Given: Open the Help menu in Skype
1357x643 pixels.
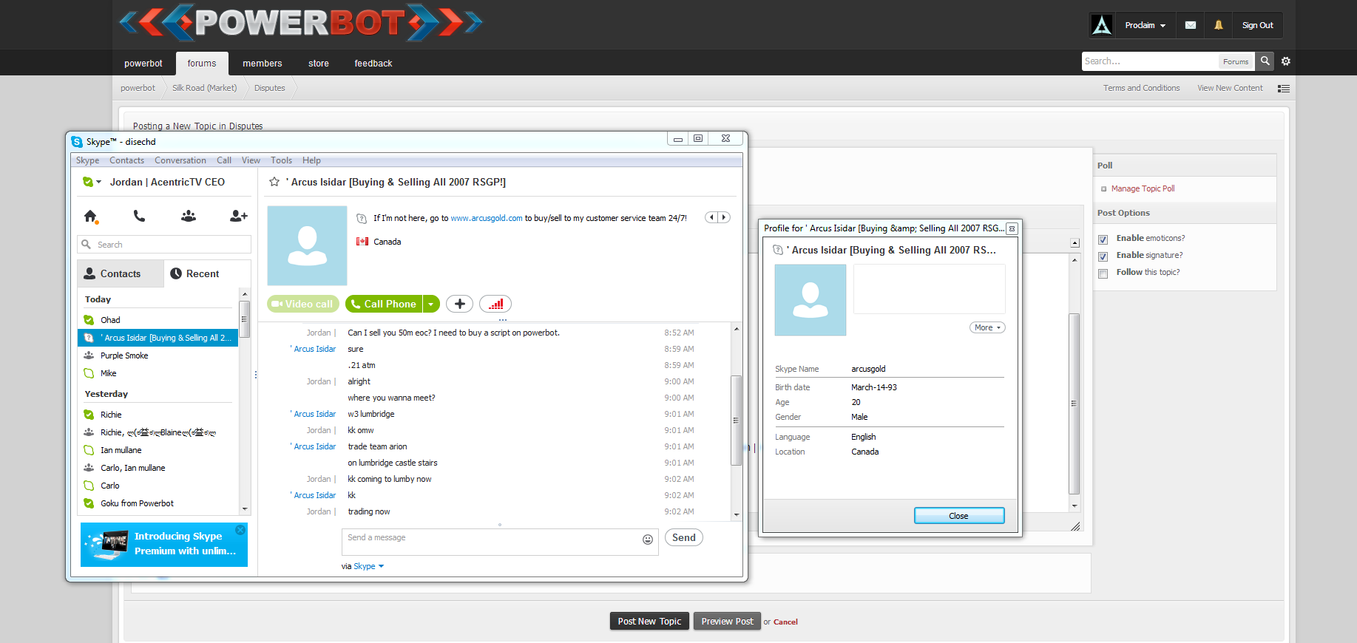Looking at the screenshot, I should click(x=311, y=160).
